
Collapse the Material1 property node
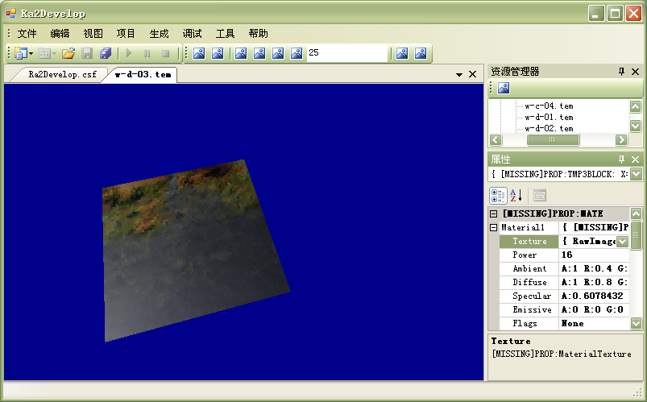[493, 228]
